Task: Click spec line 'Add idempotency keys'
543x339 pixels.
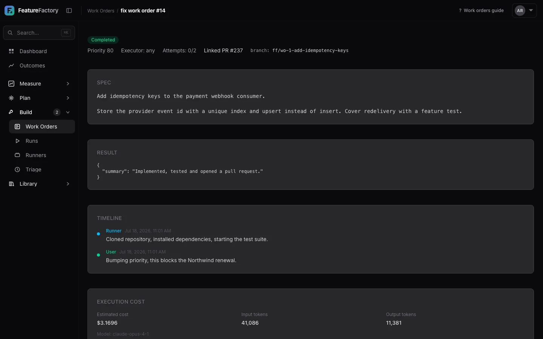Action: [x=181, y=96]
